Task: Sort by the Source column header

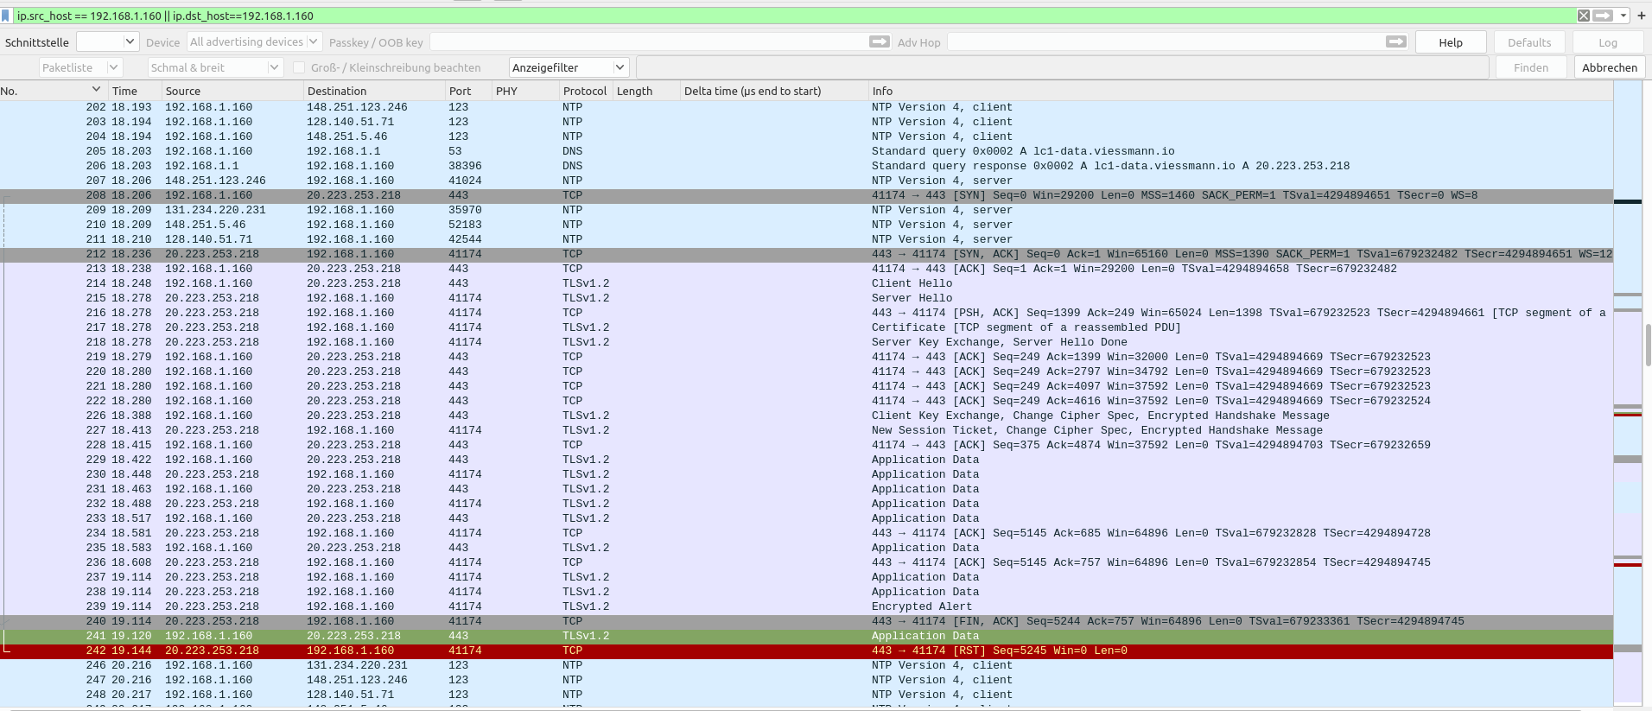Action: point(232,91)
